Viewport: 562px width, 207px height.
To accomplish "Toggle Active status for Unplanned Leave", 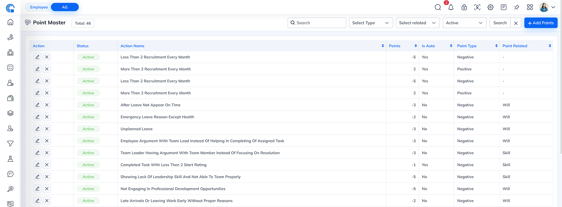I will pyautogui.click(x=88, y=129).
